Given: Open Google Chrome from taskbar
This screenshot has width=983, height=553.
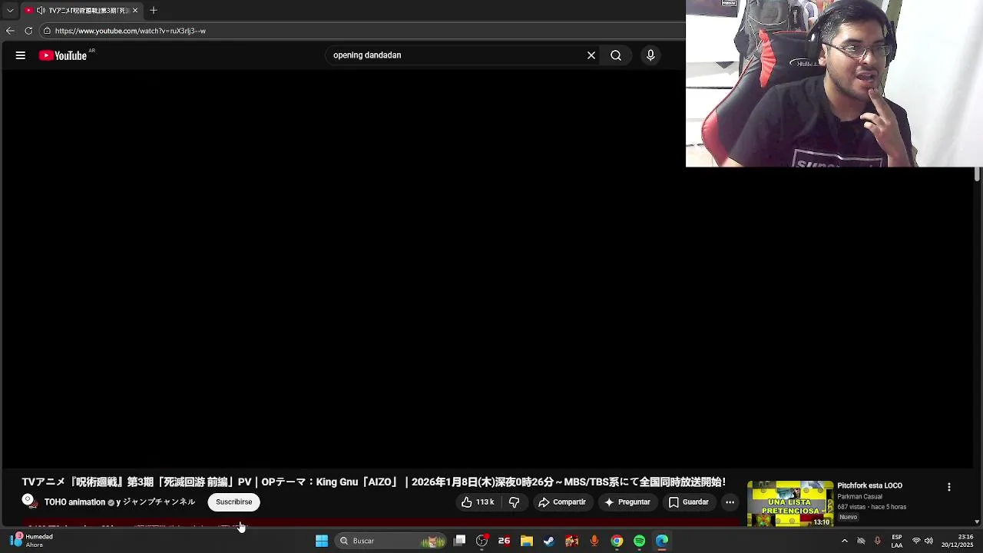Looking at the screenshot, I should point(617,541).
